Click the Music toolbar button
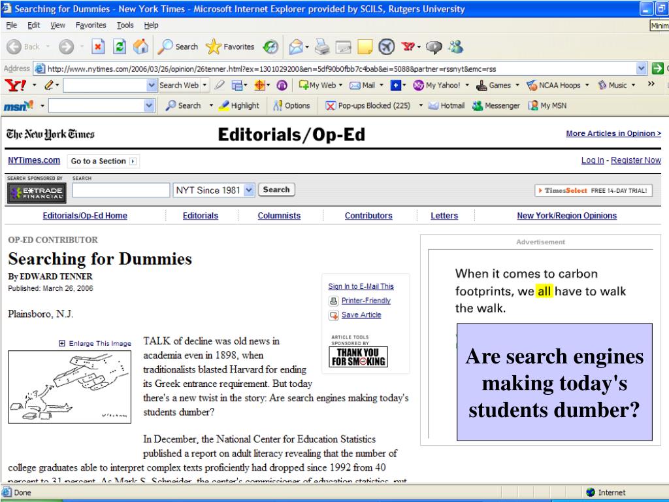The width and height of the screenshot is (669, 502). click(612, 86)
